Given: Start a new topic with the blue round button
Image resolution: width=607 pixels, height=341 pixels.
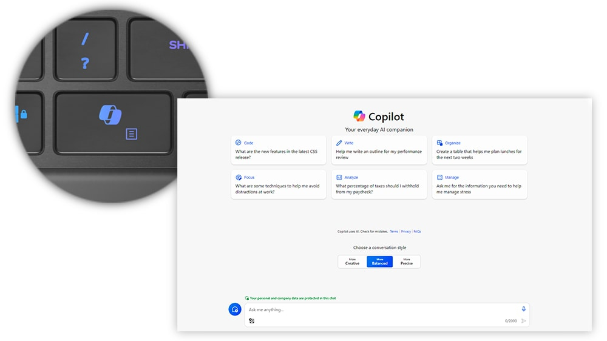Looking at the screenshot, I should pos(235,309).
